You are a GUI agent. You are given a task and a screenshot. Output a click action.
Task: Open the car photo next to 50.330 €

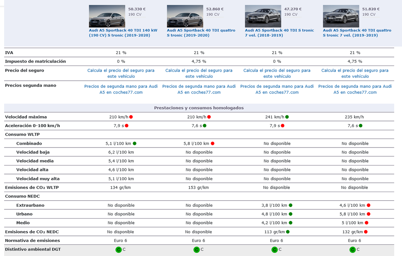(107, 16)
